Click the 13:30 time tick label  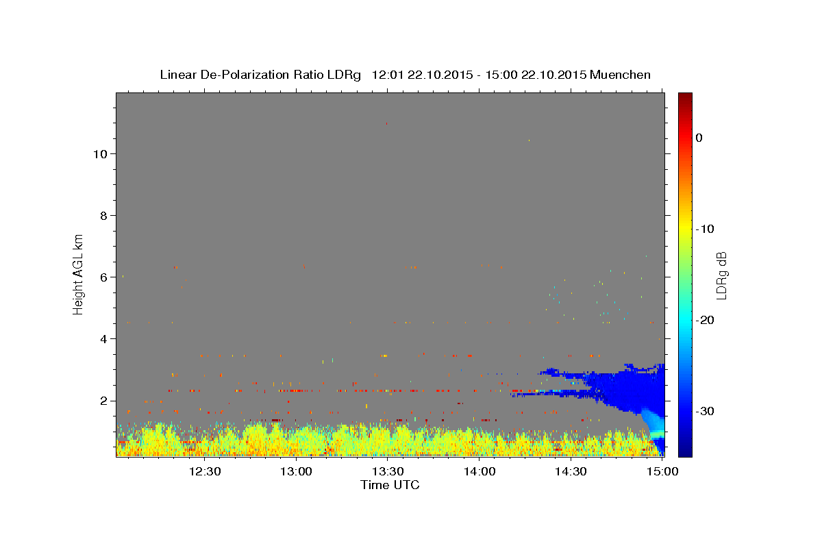click(x=387, y=471)
